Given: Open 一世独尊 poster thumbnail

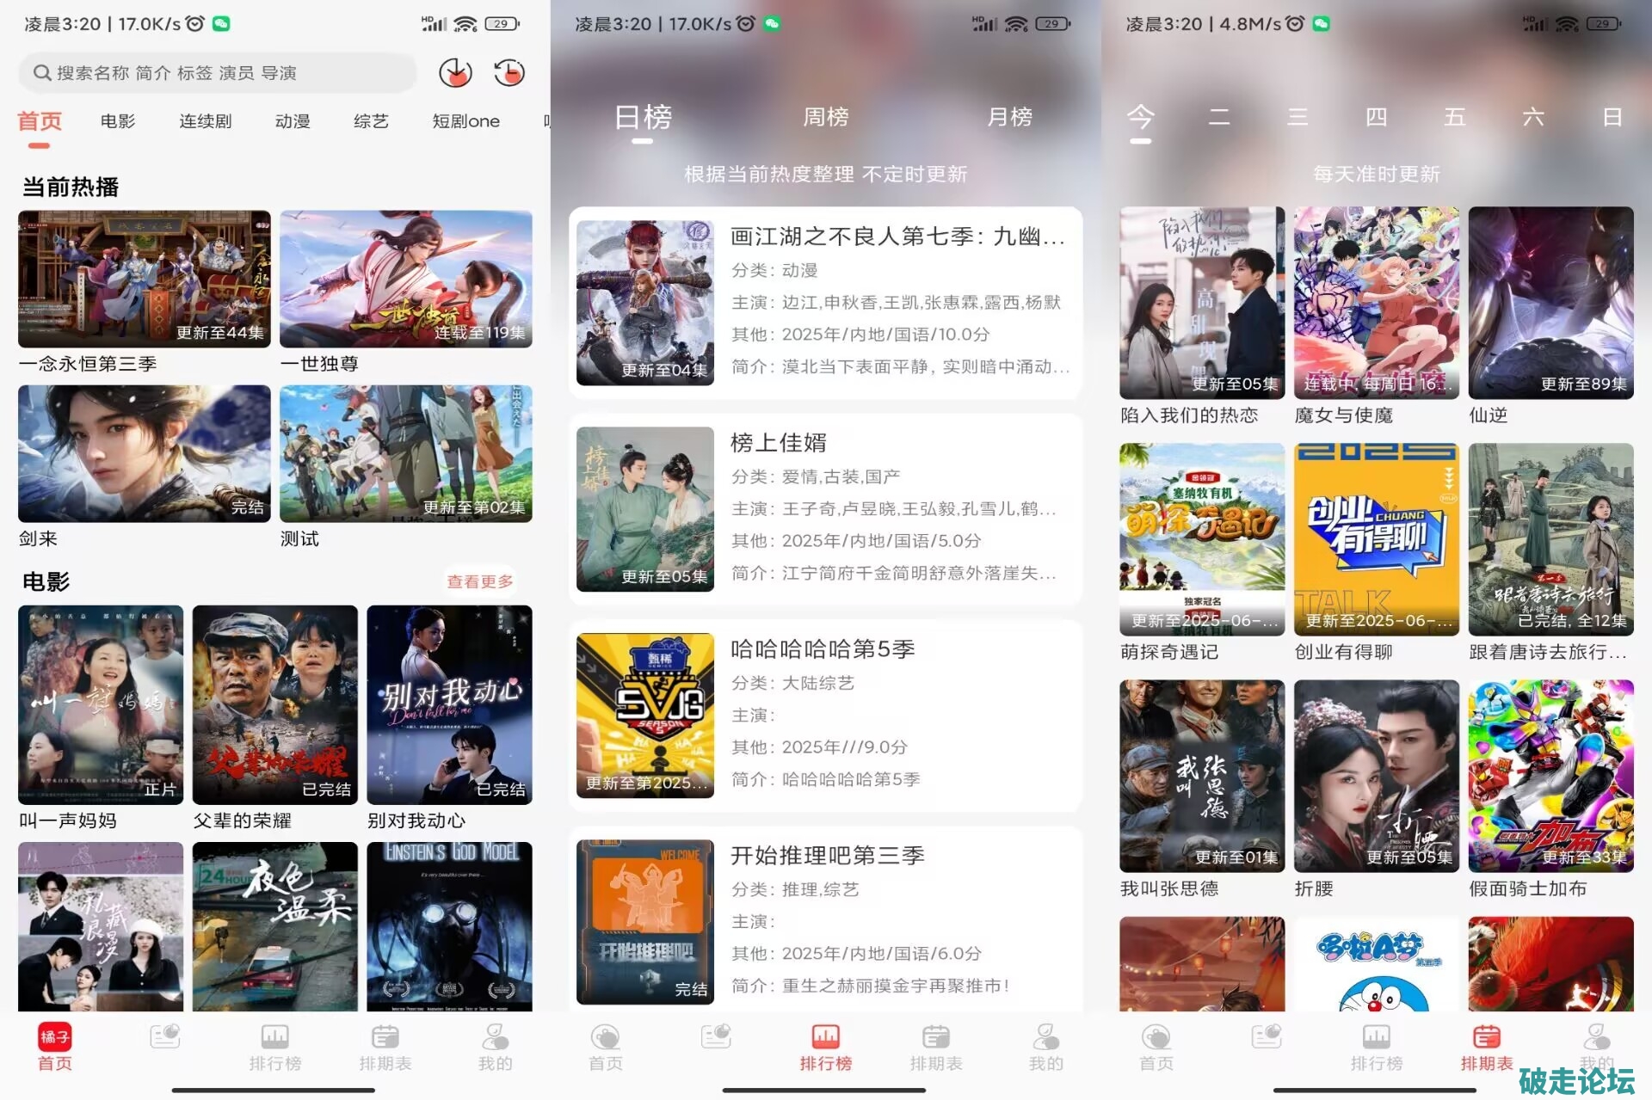Looking at the screenshot, I should tap(405, 280).
